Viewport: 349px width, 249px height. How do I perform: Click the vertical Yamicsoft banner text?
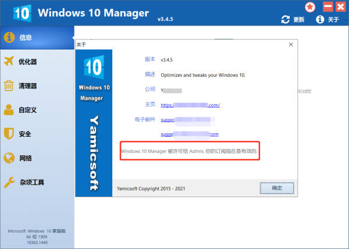tap(94, 153)
